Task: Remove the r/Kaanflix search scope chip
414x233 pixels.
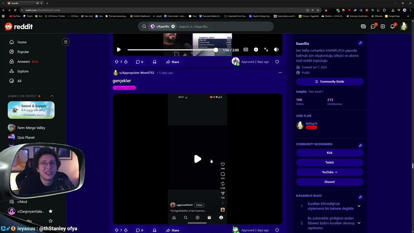Action: [x=173, y=27]
